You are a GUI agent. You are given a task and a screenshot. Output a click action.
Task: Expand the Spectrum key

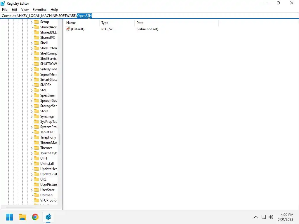(32, 96)
